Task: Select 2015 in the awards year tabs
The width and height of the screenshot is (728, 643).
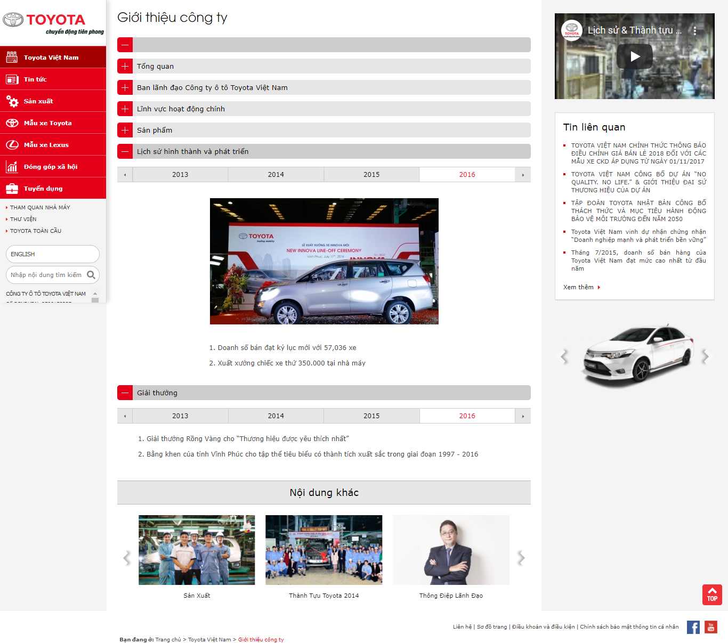Action: tap(371, 416)
